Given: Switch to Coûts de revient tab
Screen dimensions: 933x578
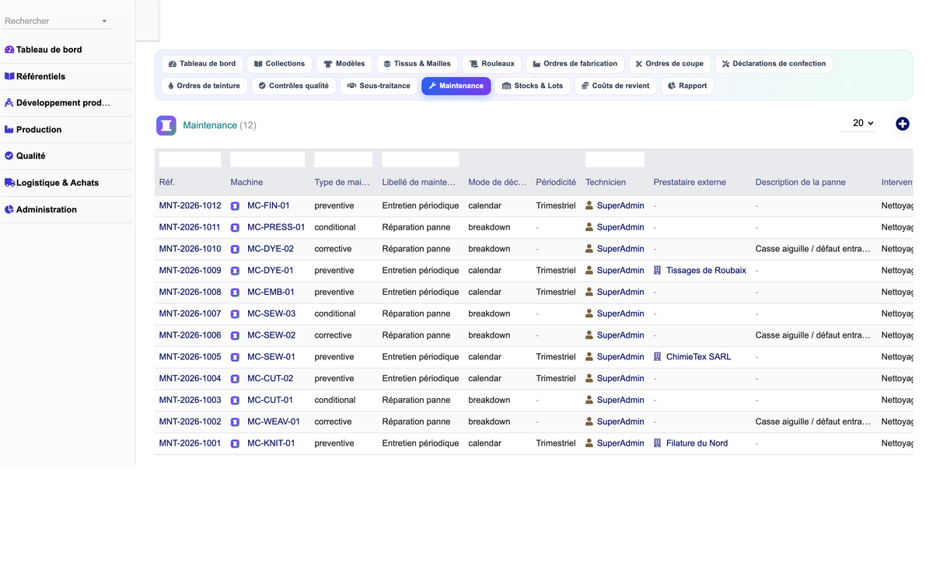Looking at the screenshot, I should coord(616,86).
